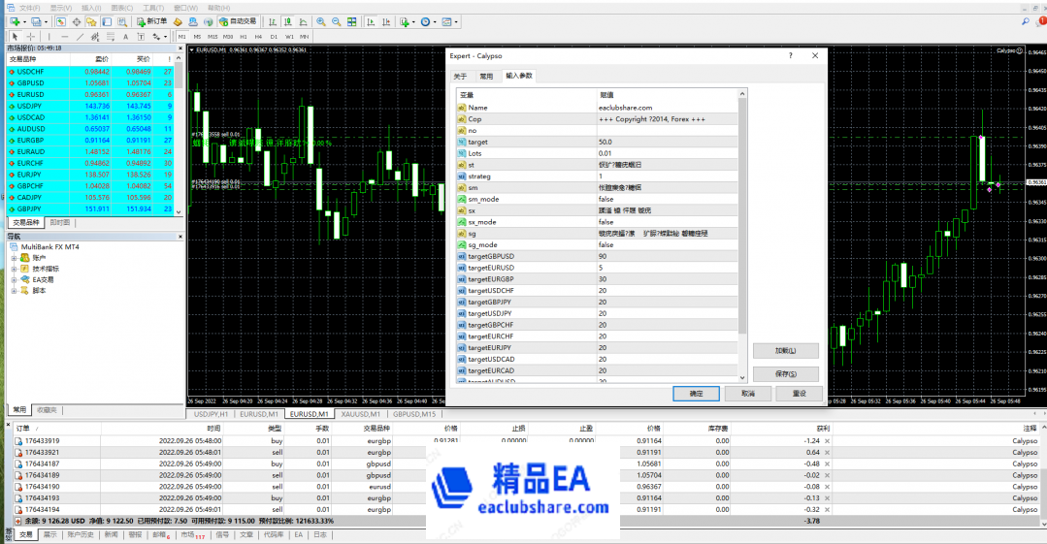1047x544 pixels.
Task: Click the input parameters list scrollbar thumb
Action: tap(742, 217)
